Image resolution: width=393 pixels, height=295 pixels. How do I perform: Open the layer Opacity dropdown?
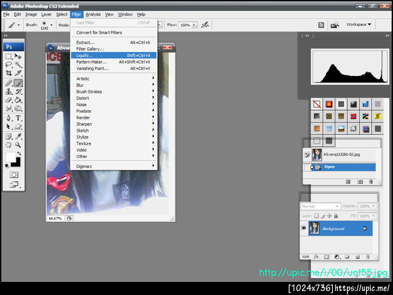point(374,206)
